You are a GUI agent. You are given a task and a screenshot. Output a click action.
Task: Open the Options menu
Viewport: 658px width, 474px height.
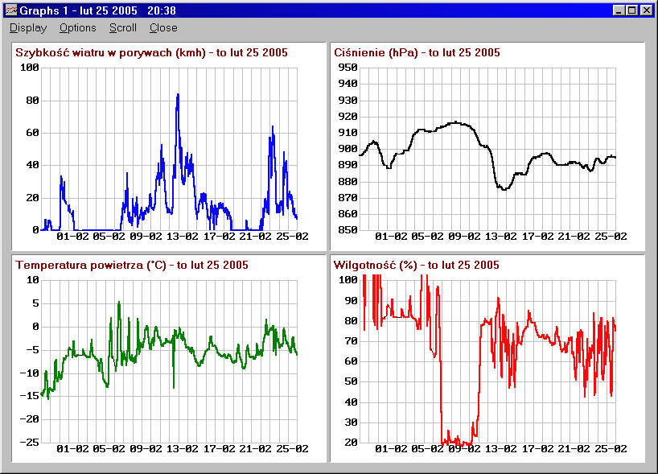(x=77, y=27)
